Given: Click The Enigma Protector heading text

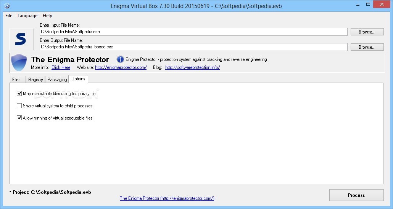Looking at the screenshot, I should (x=70, y=59).
